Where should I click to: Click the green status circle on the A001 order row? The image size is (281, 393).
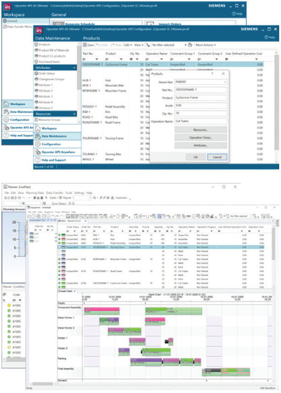pyautogui.click(x=59, y=235)
